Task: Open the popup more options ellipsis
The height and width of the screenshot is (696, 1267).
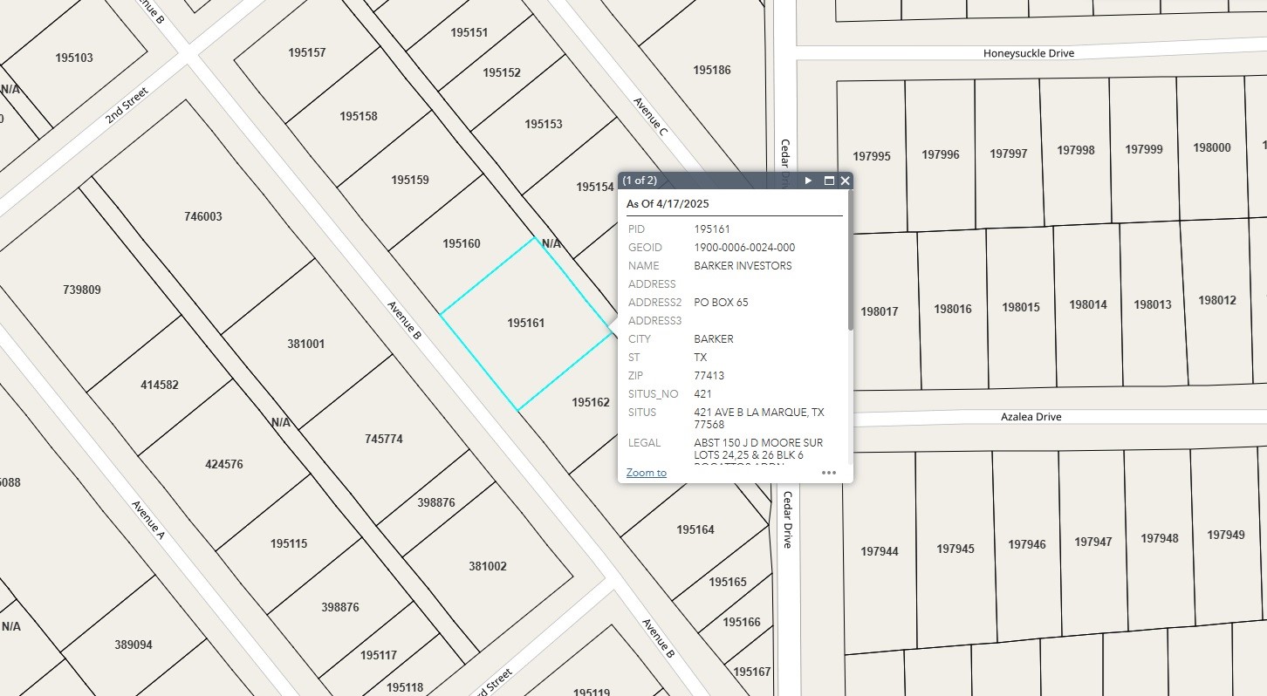Action: click(x=829, y=473)
